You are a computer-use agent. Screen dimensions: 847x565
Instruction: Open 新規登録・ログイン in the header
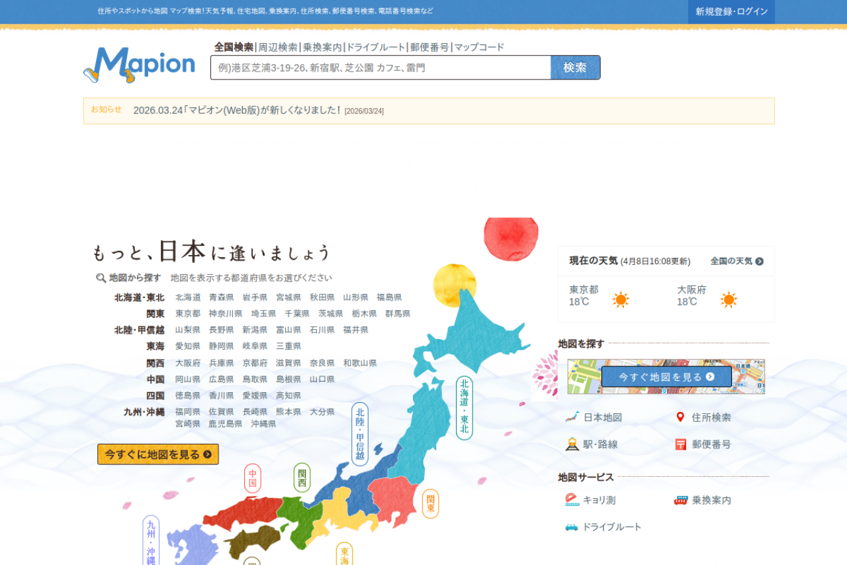coord(731,12)
